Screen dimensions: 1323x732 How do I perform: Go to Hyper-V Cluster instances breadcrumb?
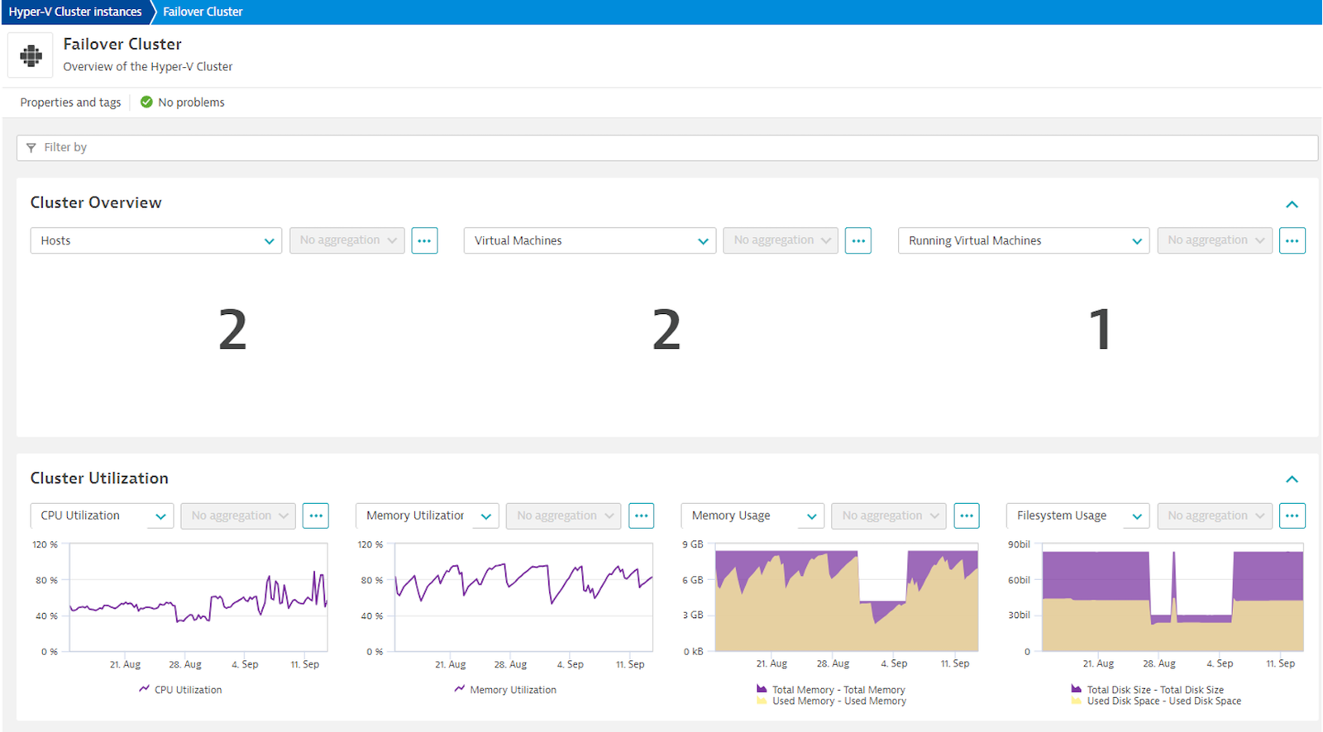coord(75,12)
